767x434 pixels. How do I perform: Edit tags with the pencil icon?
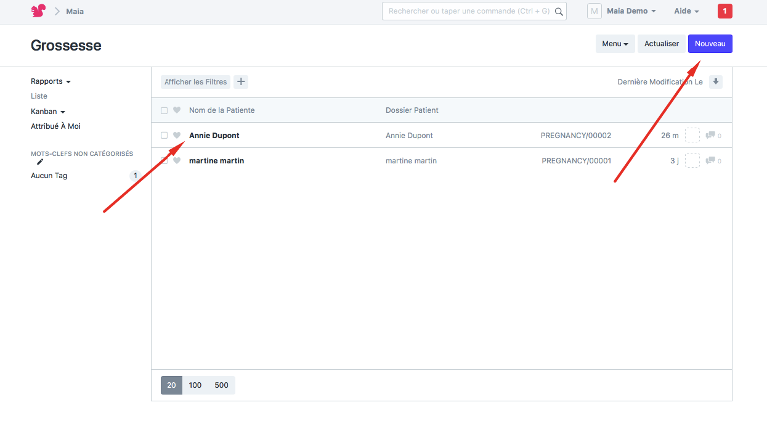click(x=40, y=162)
